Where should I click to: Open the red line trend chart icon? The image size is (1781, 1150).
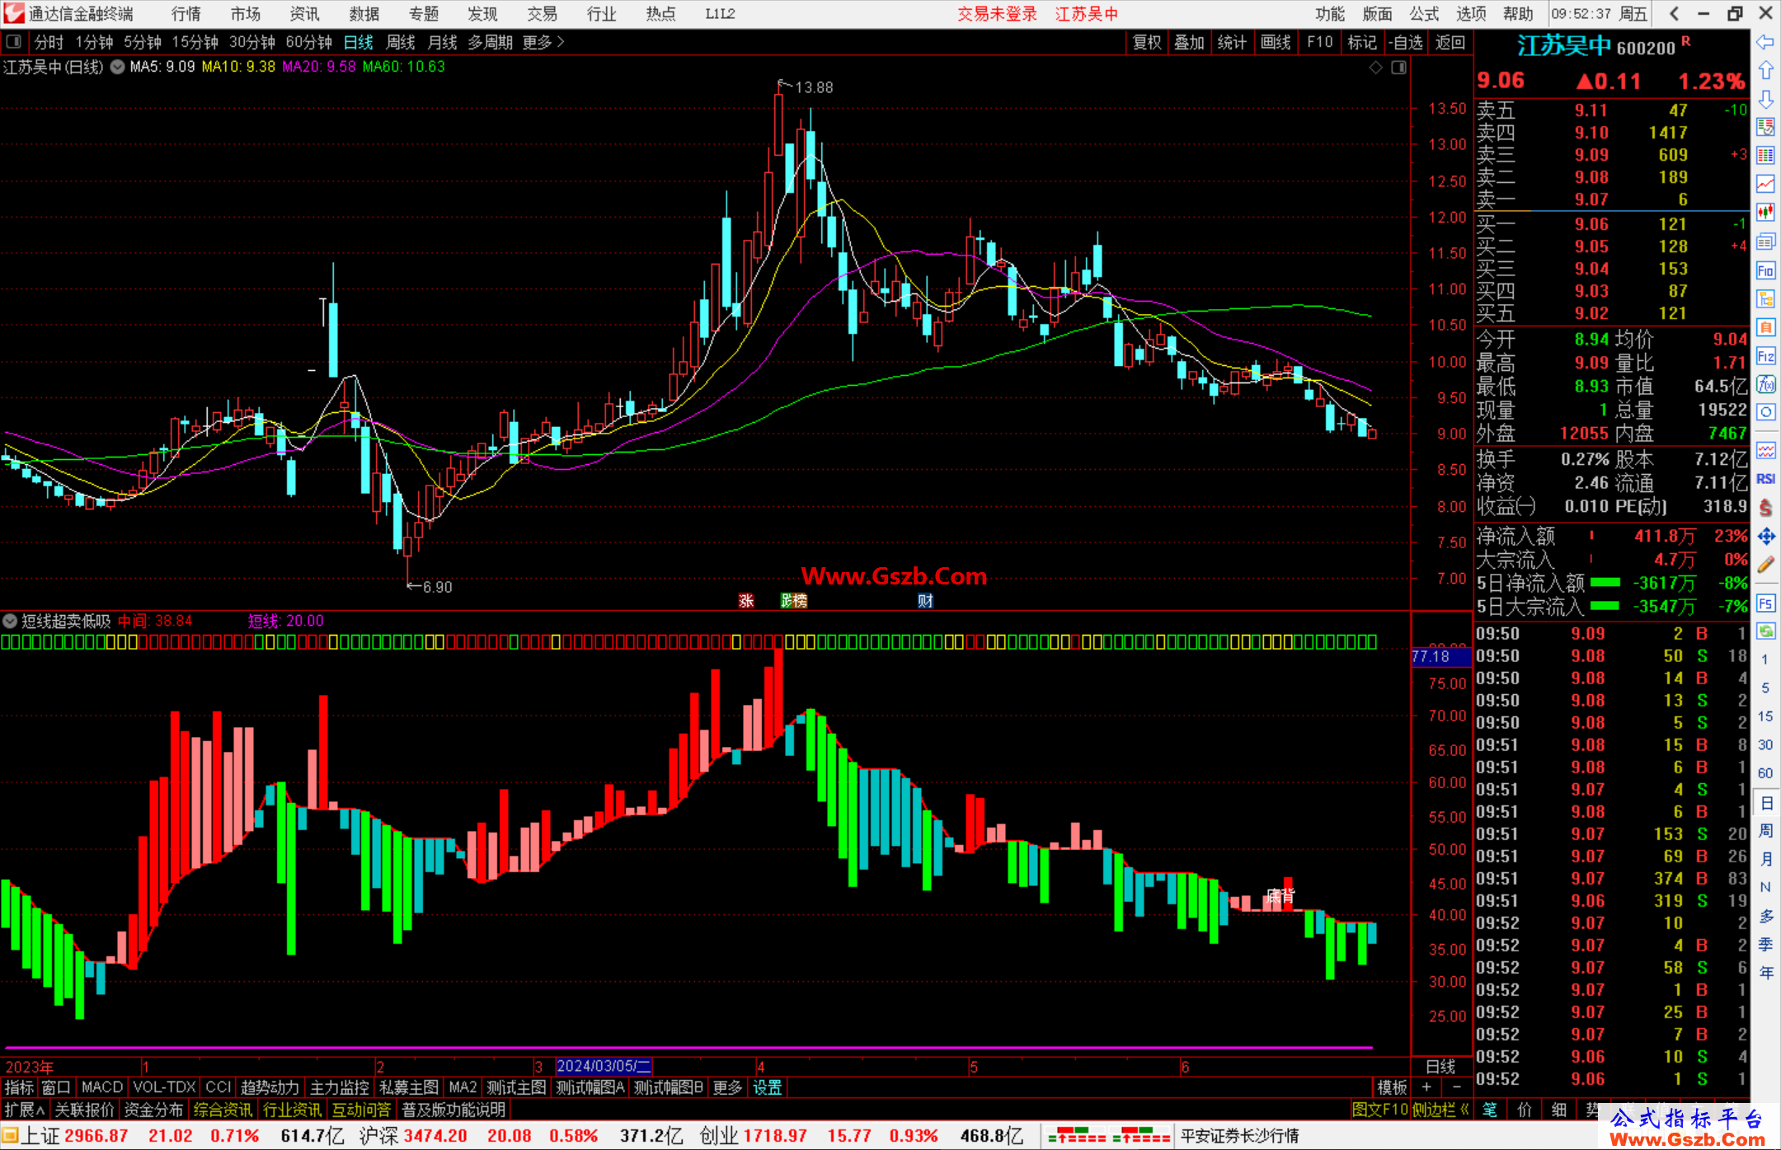[x=1765, y=184]
